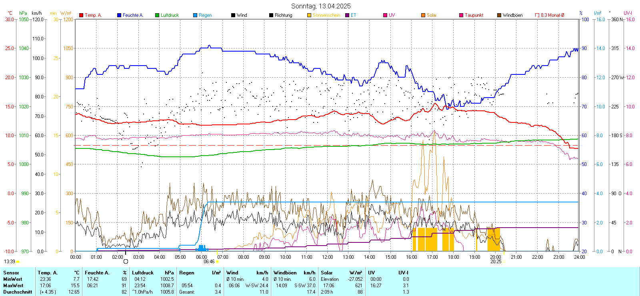The width and height of the screenshot is (640, 296).
Task: Click the green Luftdruck legend square
Action: pos(157,15)
